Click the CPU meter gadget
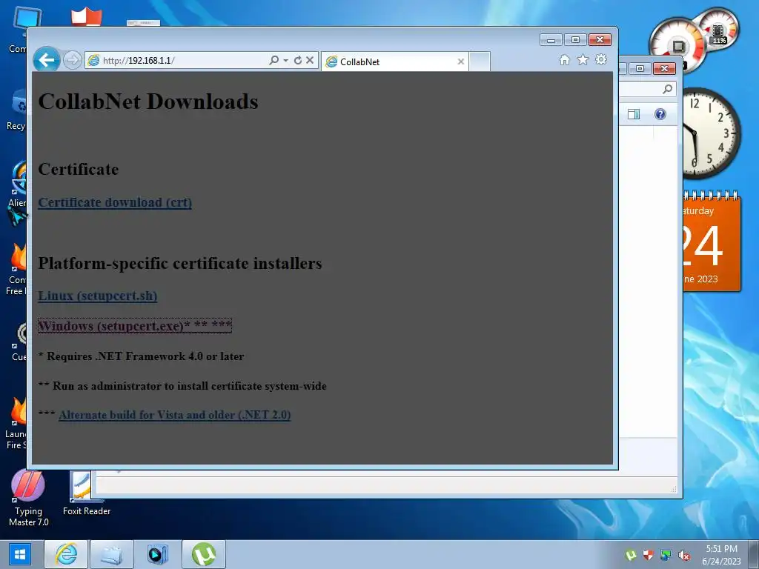 (692, 41)
